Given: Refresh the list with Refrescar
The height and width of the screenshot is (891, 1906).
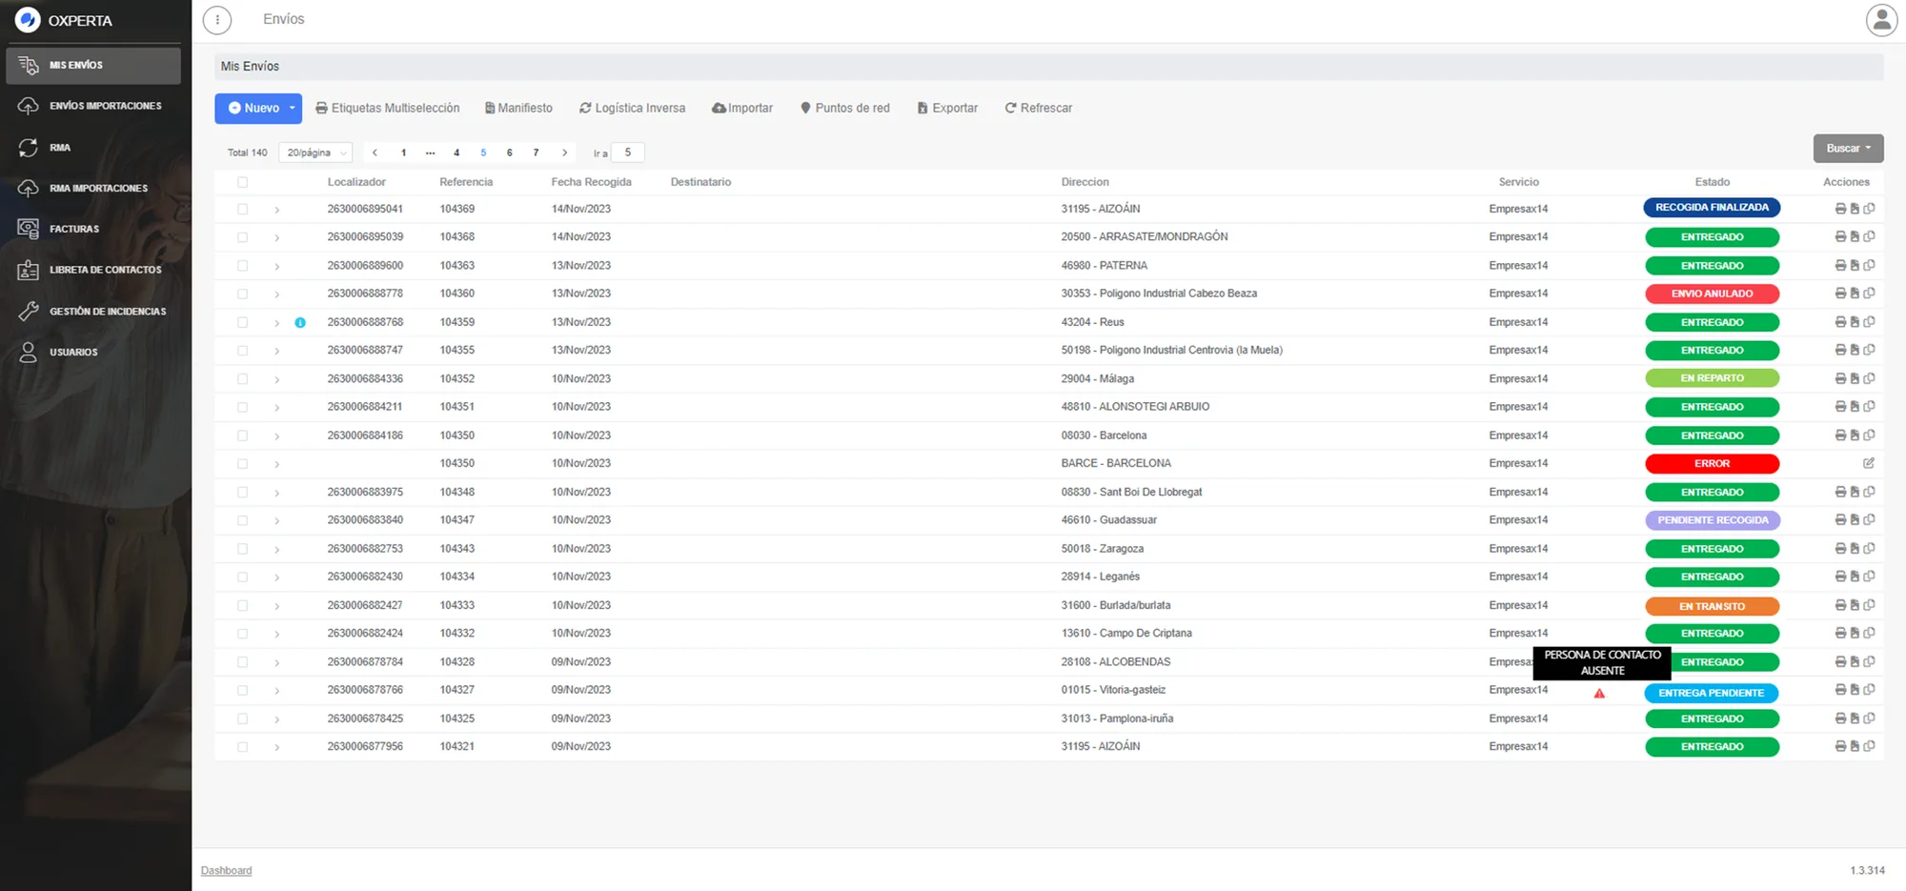Looking at the screenshot, I should 1039,109.
